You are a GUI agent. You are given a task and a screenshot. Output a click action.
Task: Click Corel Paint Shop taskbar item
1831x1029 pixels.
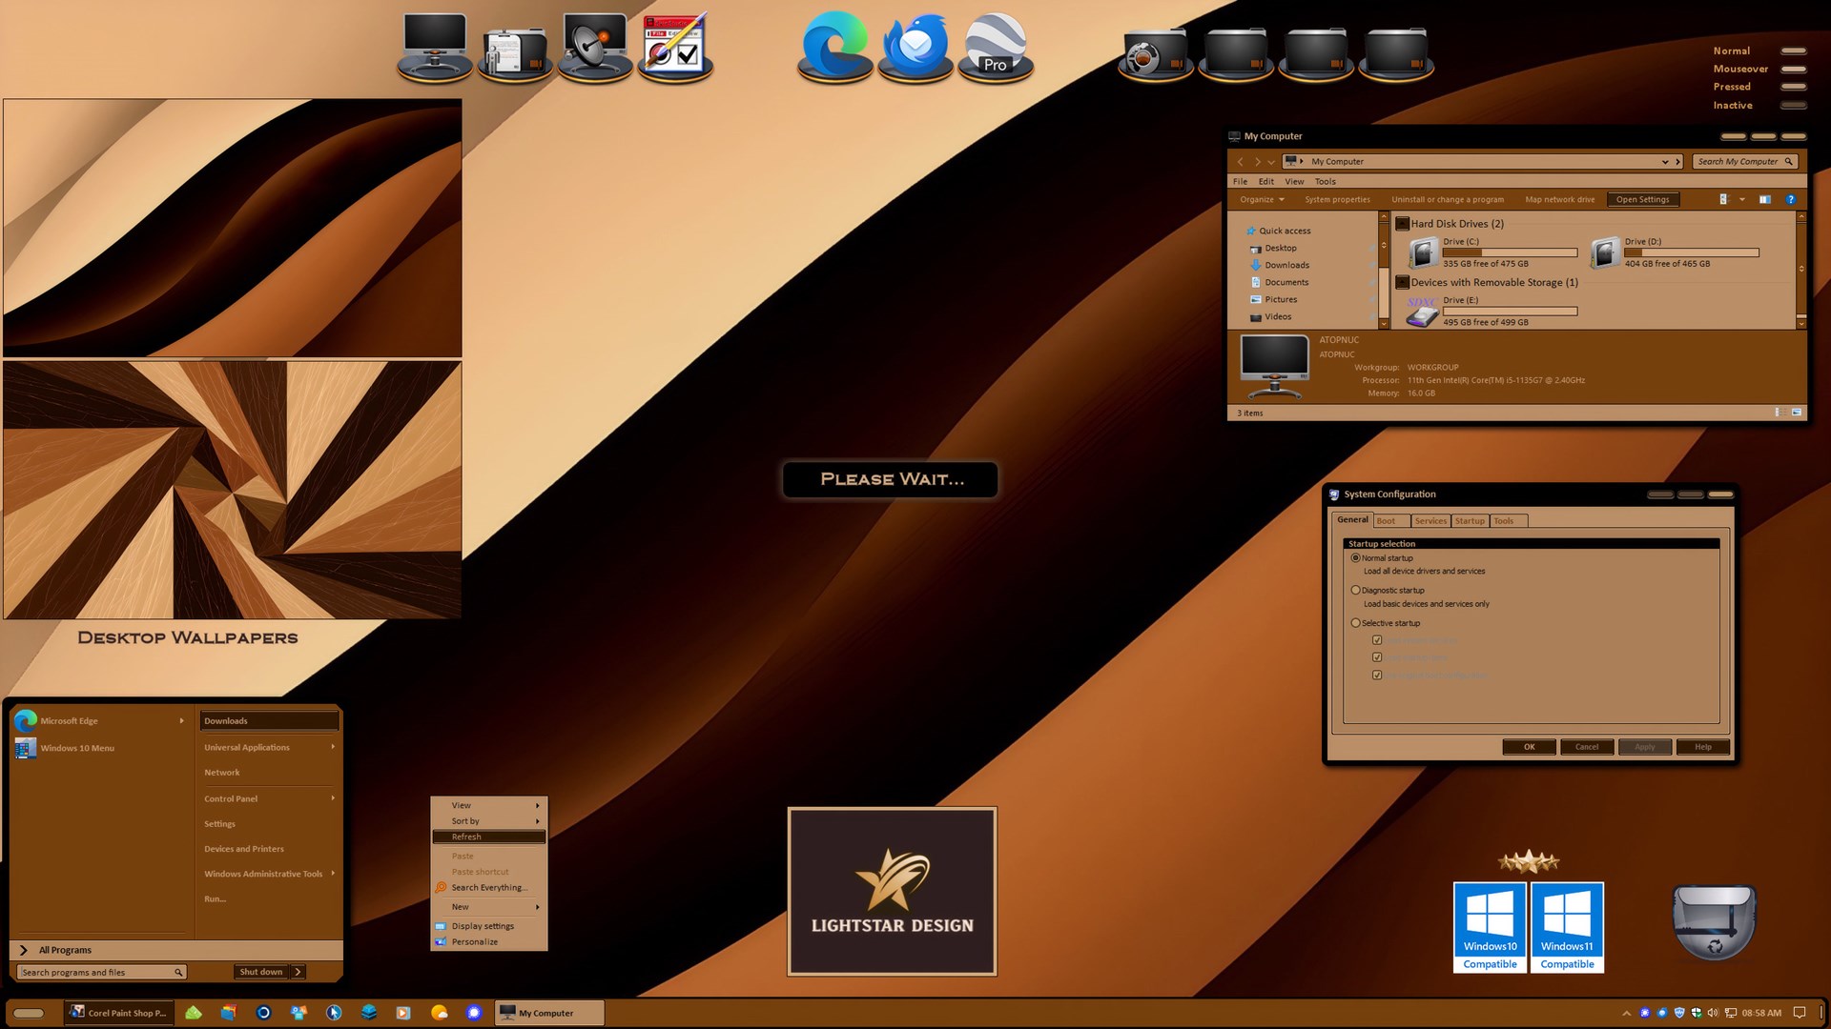pos(119,1013)
